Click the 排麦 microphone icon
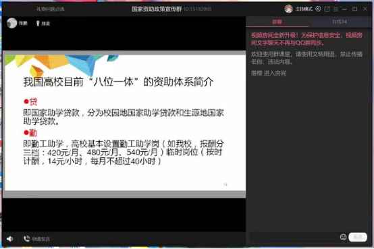Viewport: 374px width, 249px height. pos(38,24)
